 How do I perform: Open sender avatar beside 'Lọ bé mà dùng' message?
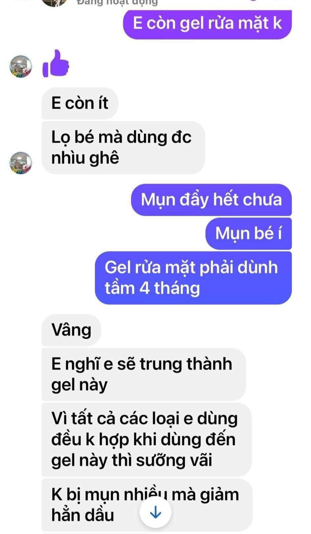click(x=21, y=163)
